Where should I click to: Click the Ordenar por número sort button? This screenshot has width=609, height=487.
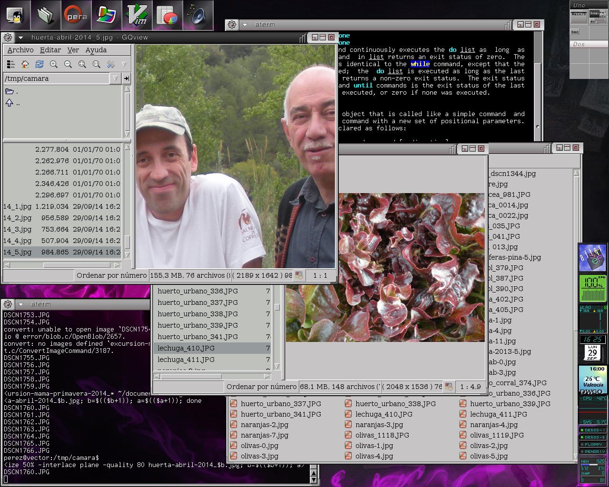(x=111, y=275)
